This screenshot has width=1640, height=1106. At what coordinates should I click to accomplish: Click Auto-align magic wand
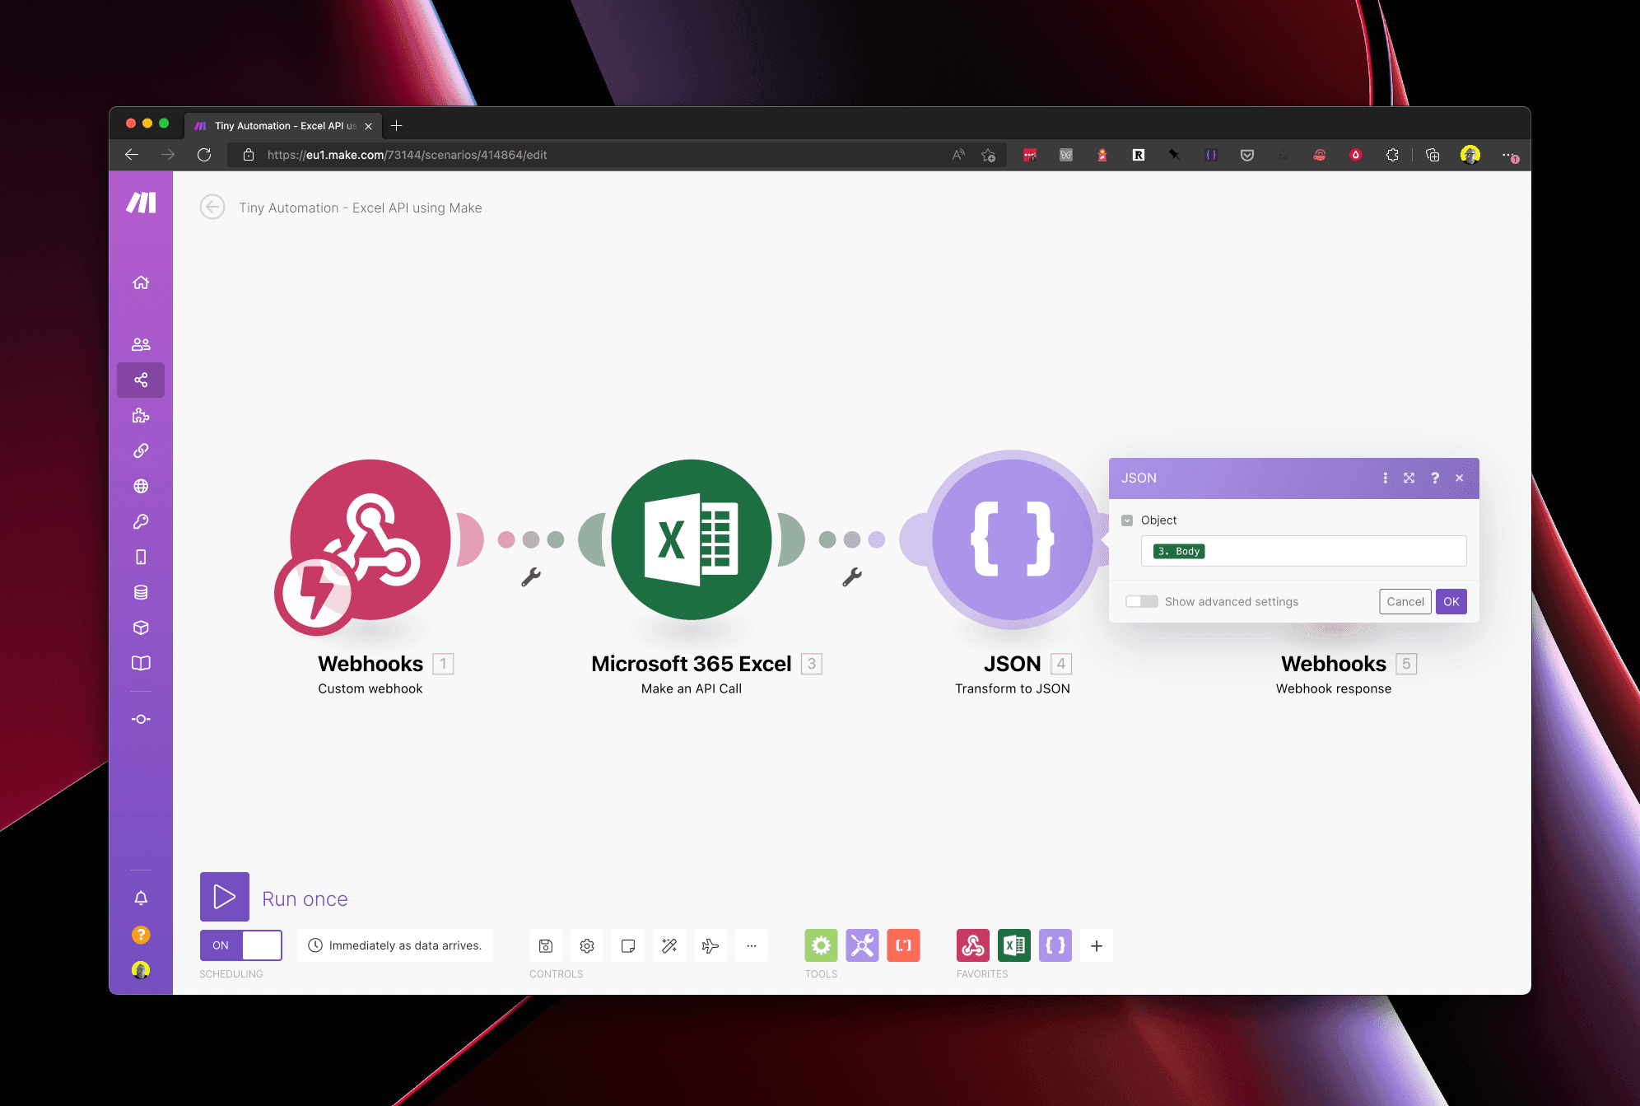[x=669, y=946]
